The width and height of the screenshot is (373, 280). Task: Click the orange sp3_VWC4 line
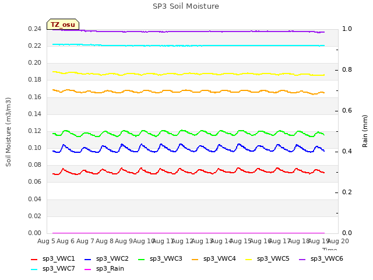[x=188, y=91]
